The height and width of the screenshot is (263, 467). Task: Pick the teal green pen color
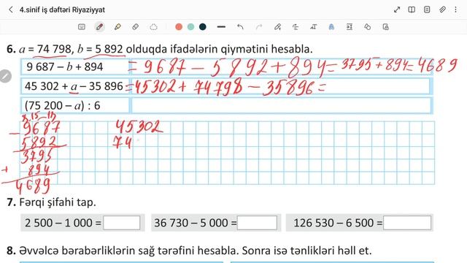click(190, 27)
